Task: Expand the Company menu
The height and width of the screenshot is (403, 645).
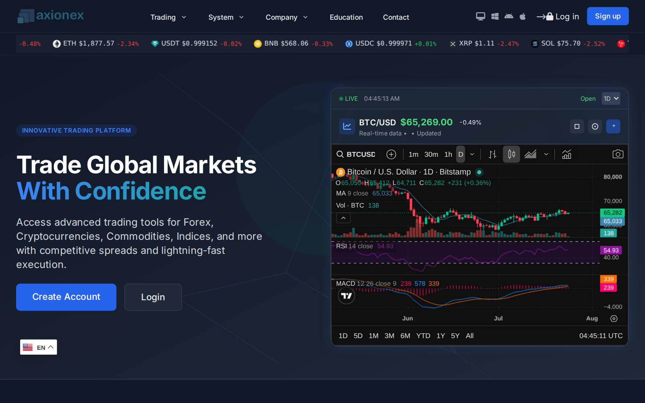Action: point(286,17)
